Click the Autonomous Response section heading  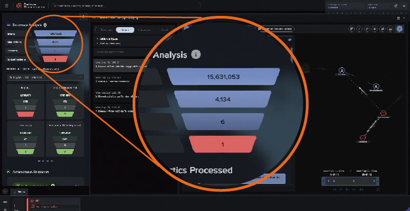31,172
